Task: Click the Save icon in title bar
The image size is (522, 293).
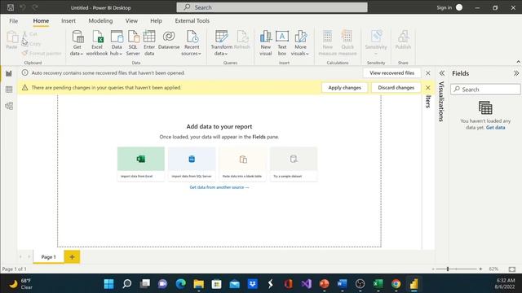Action: pyautogui.click(x=11, y=7)
